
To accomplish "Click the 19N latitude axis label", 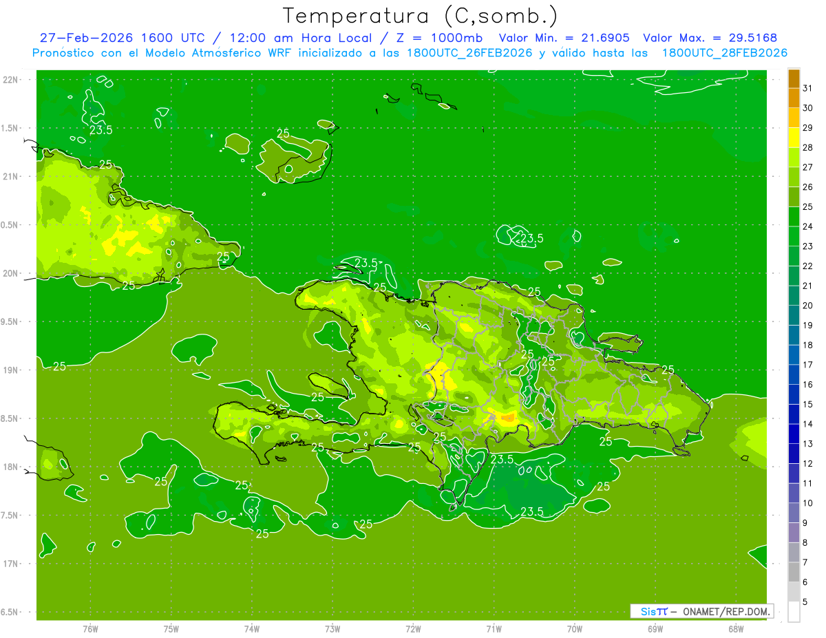I will pyautogui.click(x=10, y=370).
